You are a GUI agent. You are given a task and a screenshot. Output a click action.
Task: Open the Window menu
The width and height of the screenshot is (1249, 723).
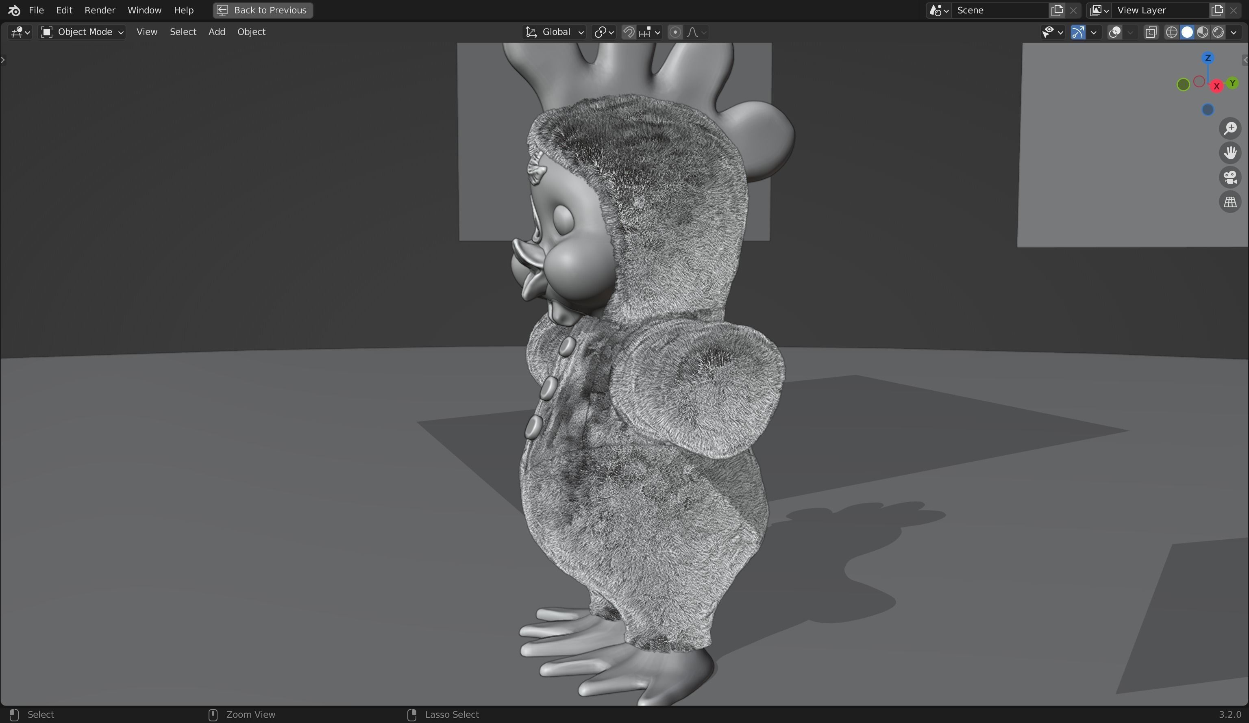pos(144,11)
